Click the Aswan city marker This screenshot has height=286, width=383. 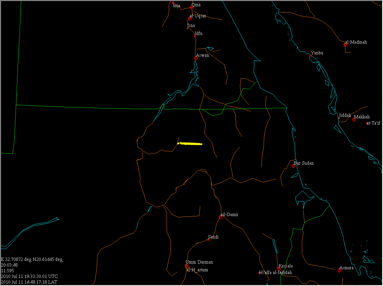[196, 58]
